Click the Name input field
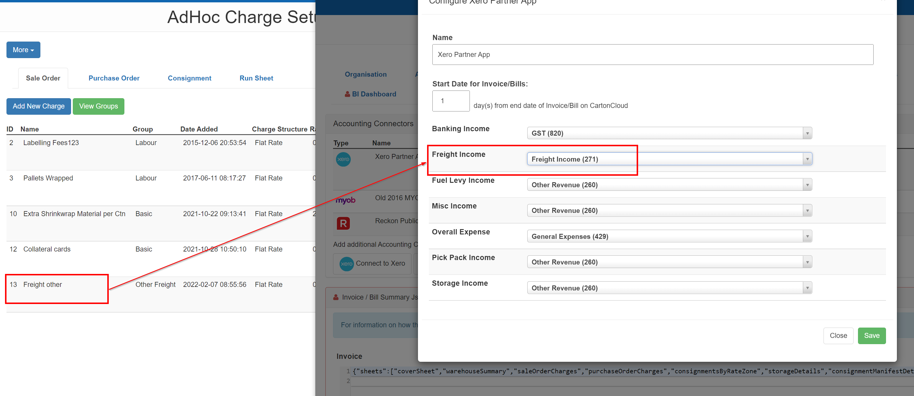 pos(652,55)
